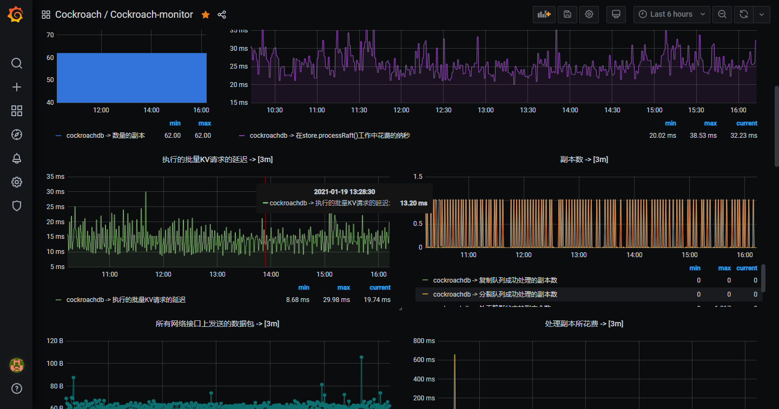Sort 副本数 legend by max header
Viewport: 779px width, 409px height.
point(724,268)
